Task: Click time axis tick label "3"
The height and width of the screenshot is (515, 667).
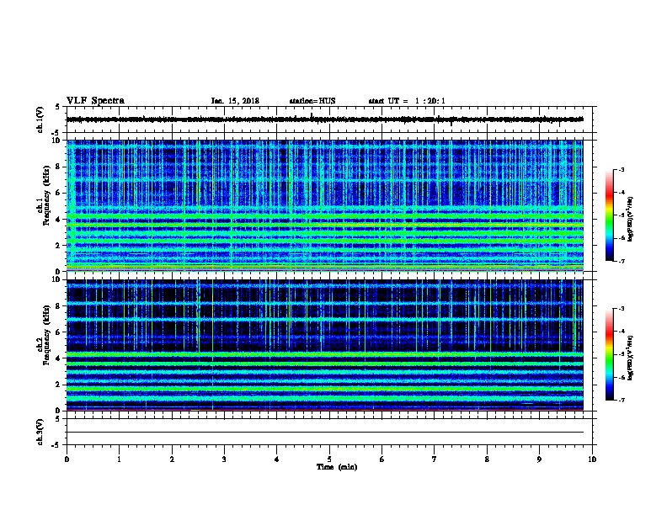Action: coord(224,459)
